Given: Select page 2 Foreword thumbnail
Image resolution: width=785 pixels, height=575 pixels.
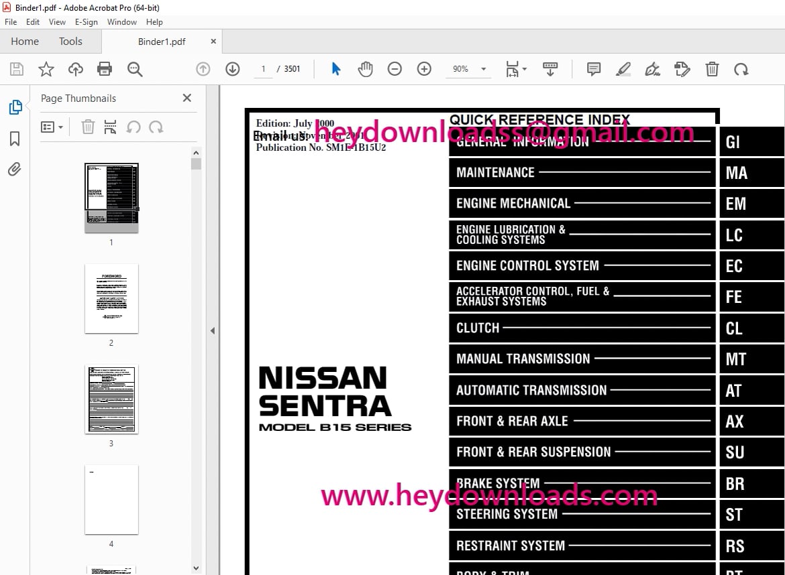Looking at the screenshot, I should [x=111, y=298].
